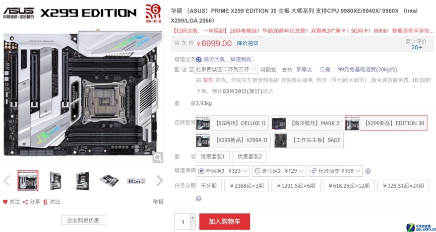This screenshot has width=436, height=232.
Task: Show next thumbnails with right arrow
Action: point(160,181)
